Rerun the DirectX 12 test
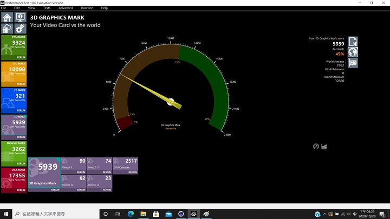390x219 pixels. point(107,190)
